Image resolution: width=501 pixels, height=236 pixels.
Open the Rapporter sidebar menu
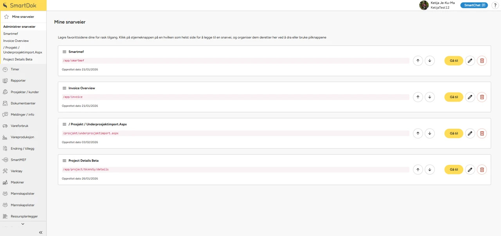(x=18, y=80)
